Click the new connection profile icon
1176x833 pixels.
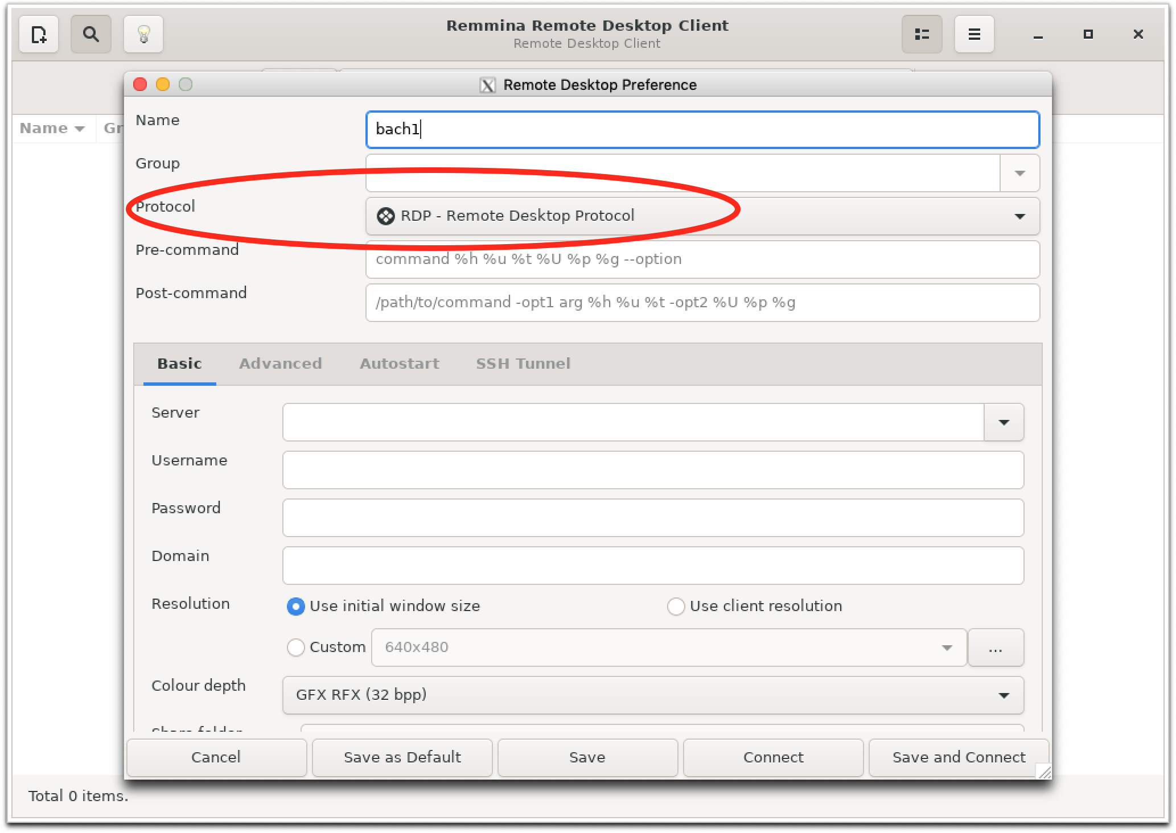coord(39,35)
